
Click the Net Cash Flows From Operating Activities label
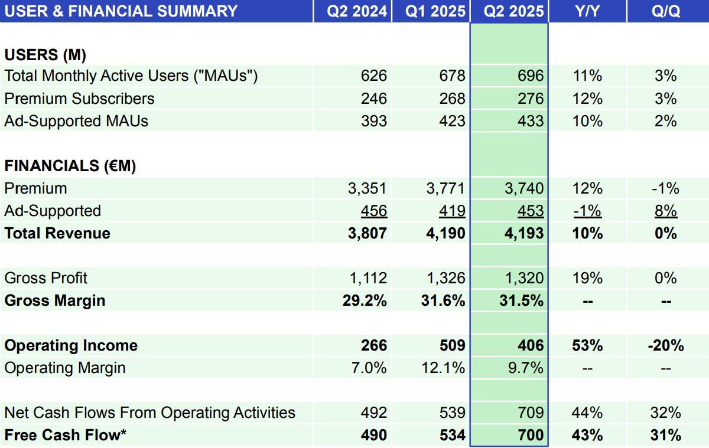click(149, 413)
